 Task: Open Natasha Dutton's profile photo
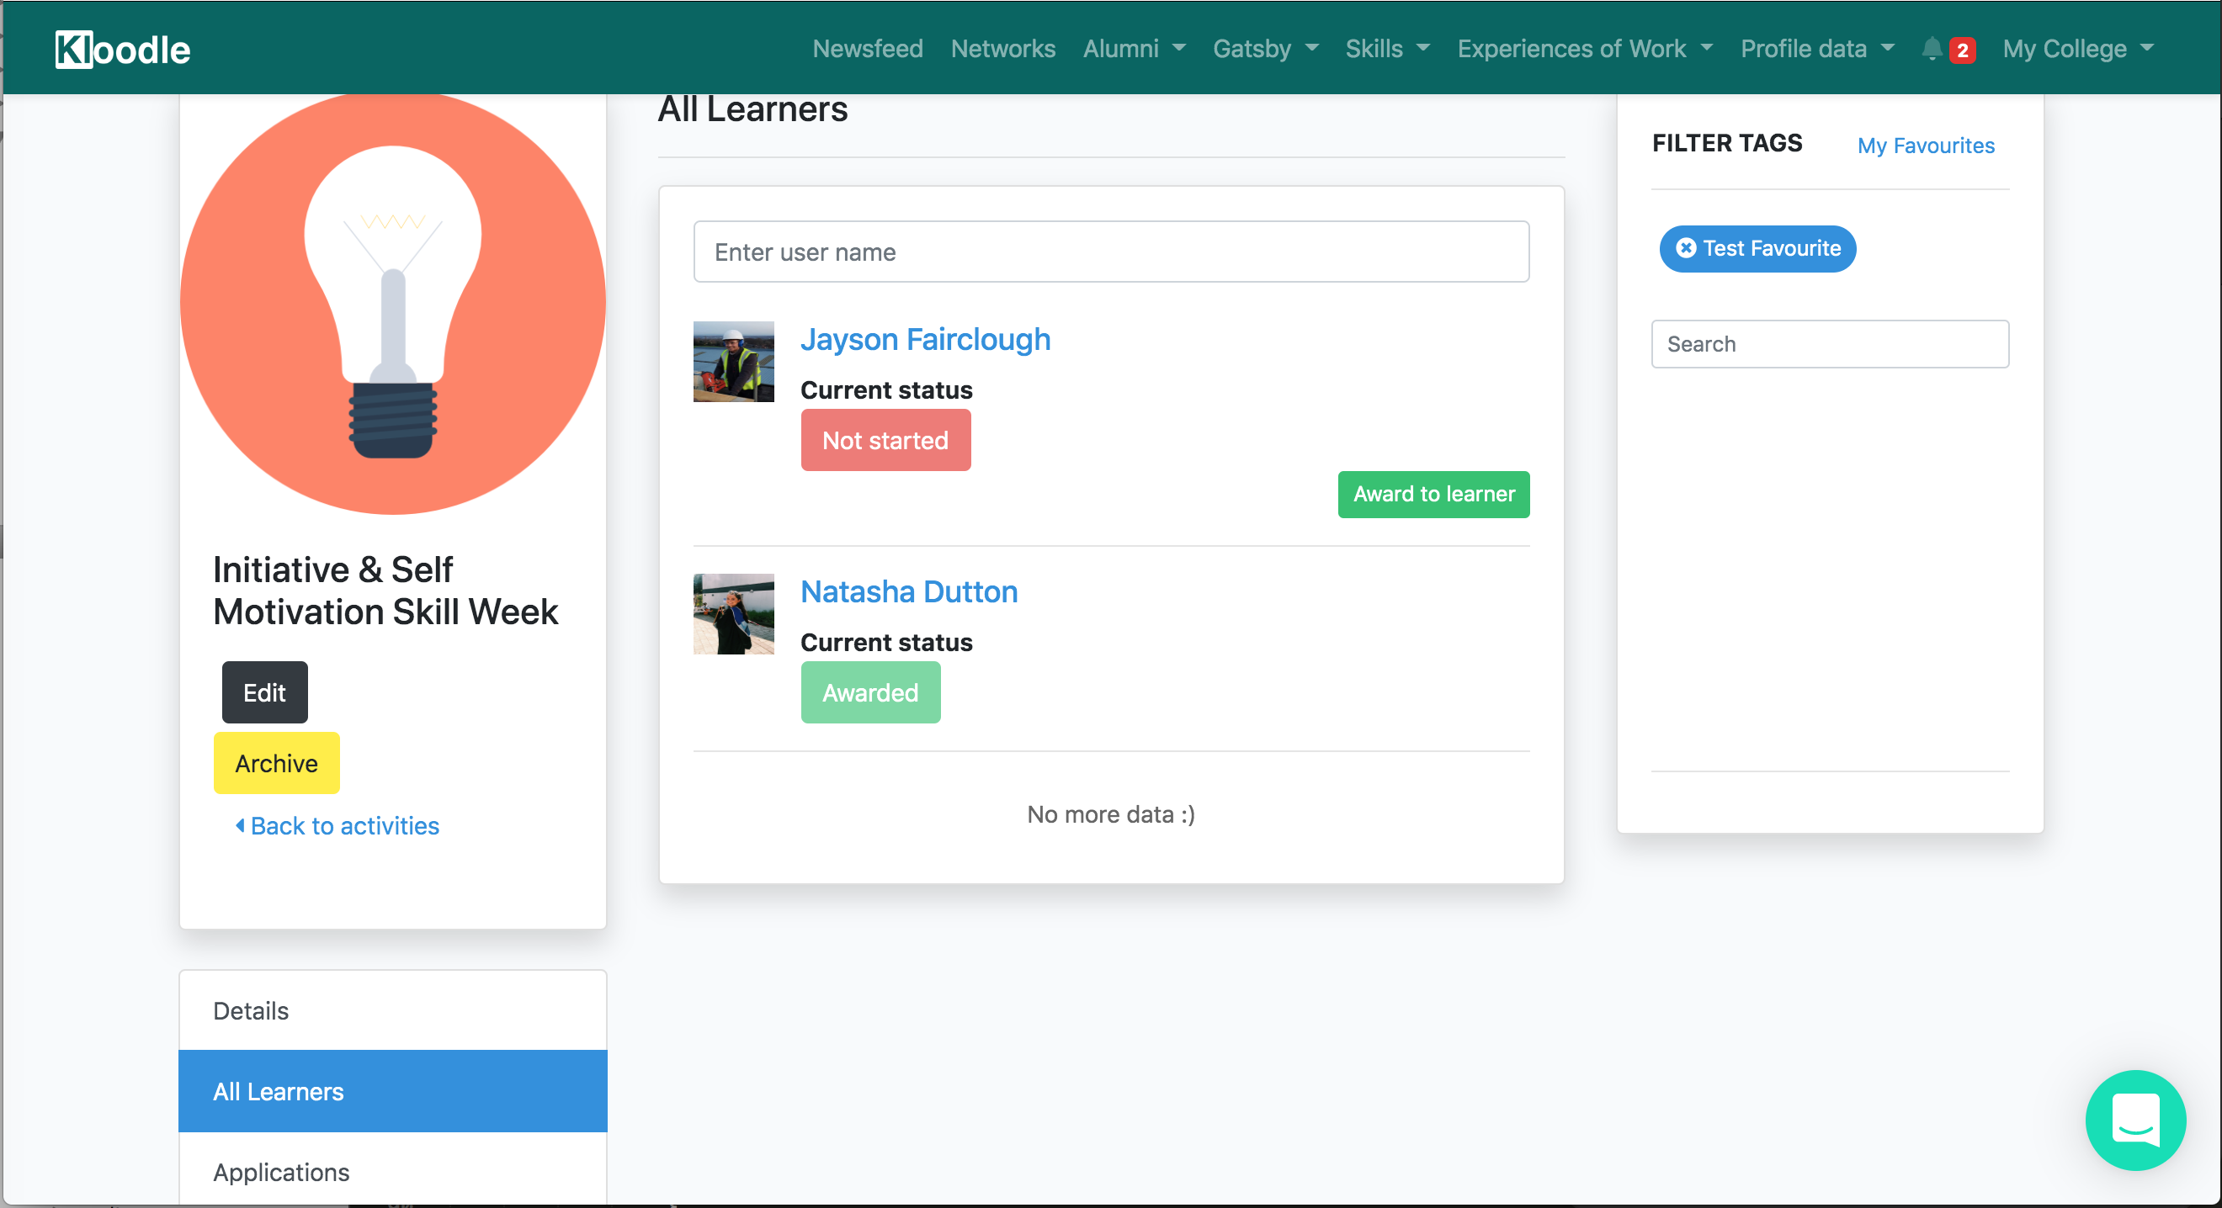click(733, 614)
